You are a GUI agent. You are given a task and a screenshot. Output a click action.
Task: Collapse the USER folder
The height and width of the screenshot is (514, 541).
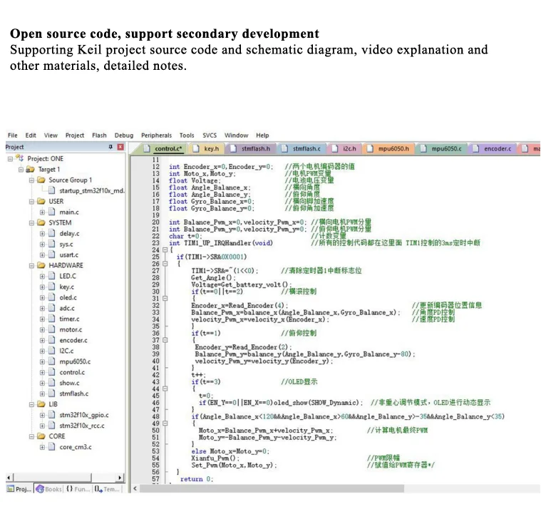tap(32, 202)
